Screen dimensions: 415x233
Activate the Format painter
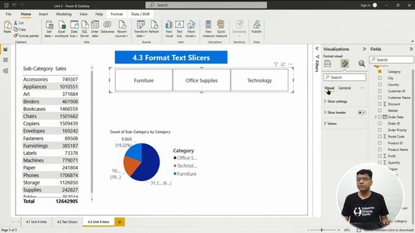(27, 36)
